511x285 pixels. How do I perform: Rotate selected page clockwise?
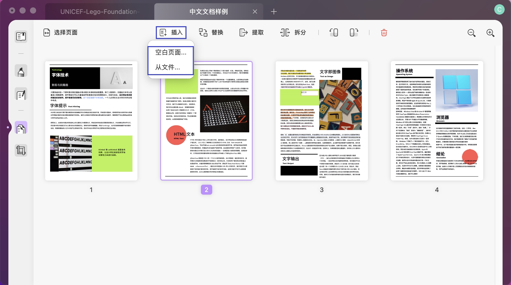click(x=354, y=32)
